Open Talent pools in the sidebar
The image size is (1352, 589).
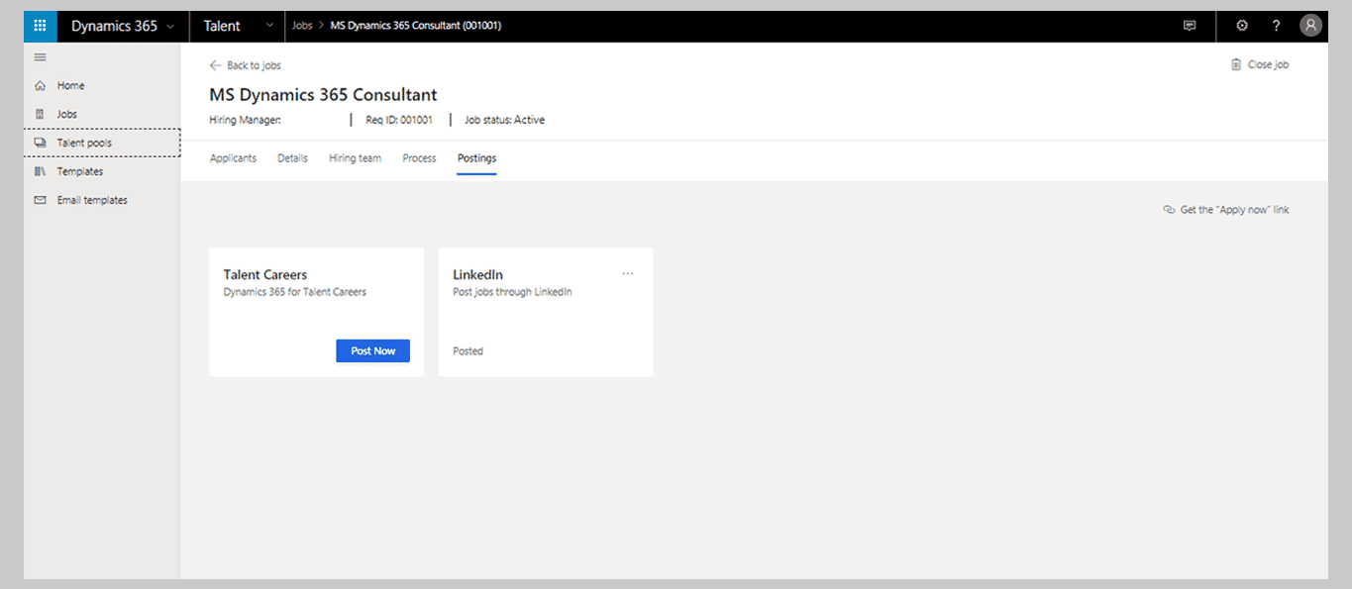(x=84, y=143)
